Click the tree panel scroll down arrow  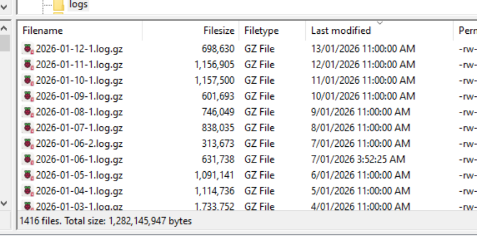coord(4,7)
